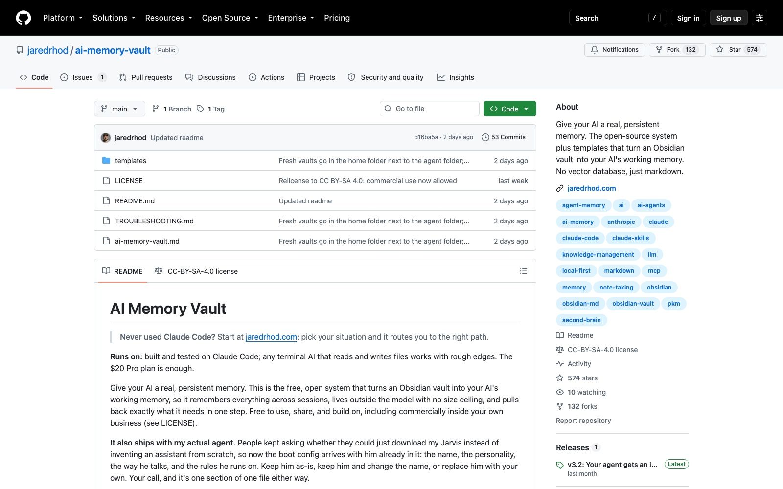
Task: Expand the Solutions menu
Action: 114,18
